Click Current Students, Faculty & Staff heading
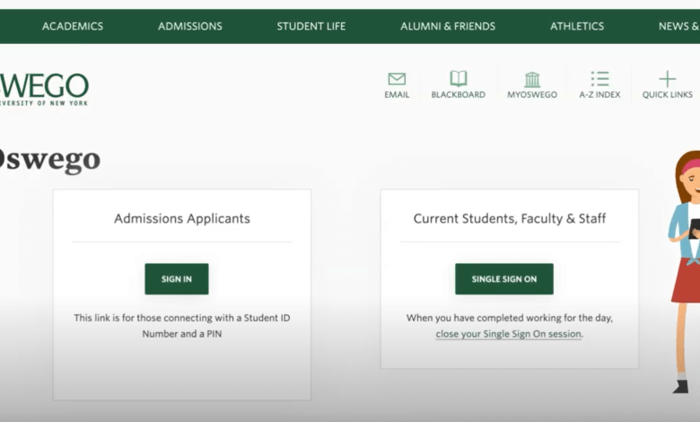The image size is (700, 422). (x=510, y=218)
